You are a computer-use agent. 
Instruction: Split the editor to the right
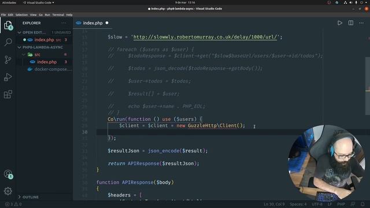point(351,23)
